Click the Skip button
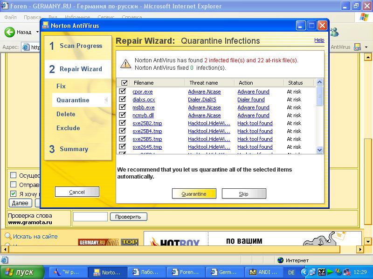This screenshot has width=373, height=279. [x=244, y=193]
